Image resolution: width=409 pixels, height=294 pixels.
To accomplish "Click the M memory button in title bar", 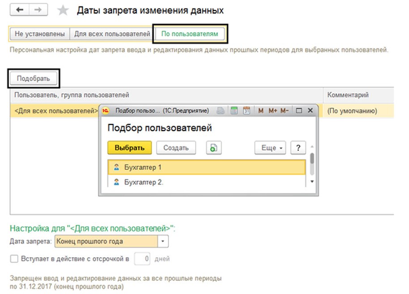I will pos(261,111).
